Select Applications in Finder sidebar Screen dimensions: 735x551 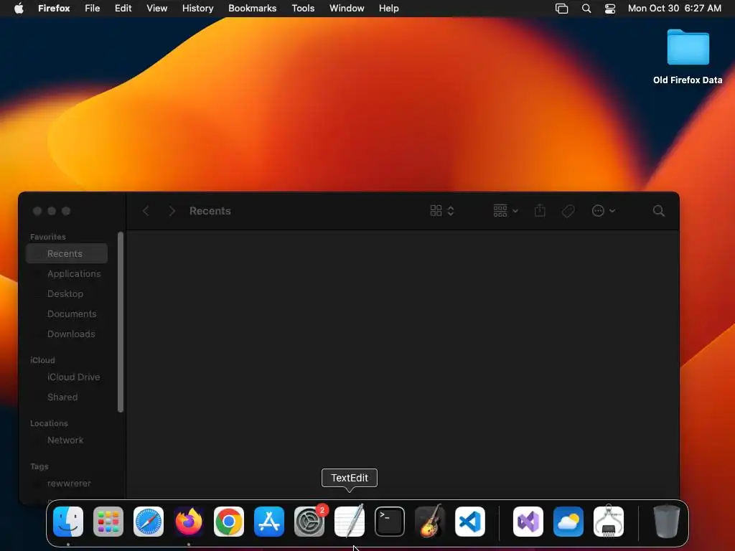(x=67, y=273)
